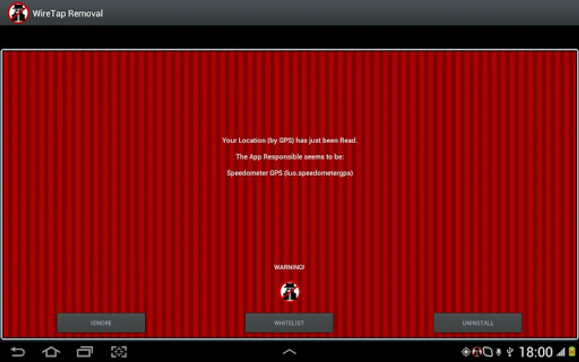The image size is (579, 362).
Task: Show recent apps
Action: coord(85,352)
